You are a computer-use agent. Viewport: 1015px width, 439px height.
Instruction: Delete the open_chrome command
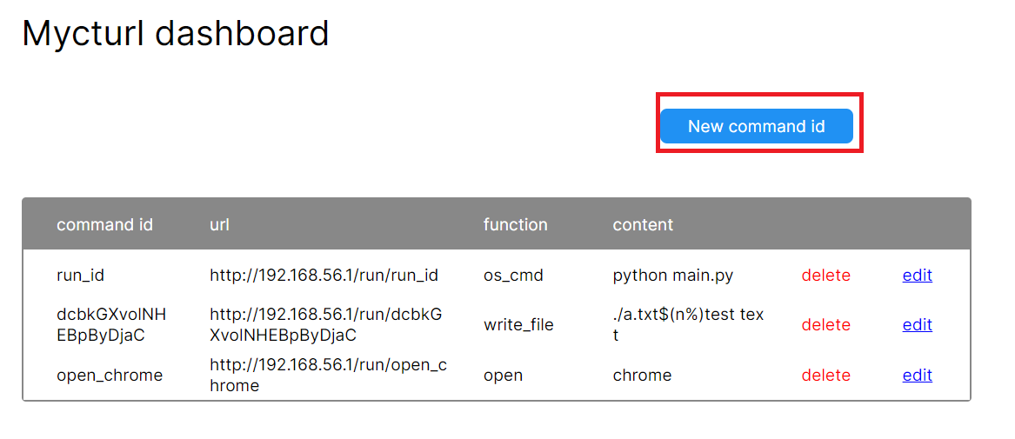click(x=825, y=375)
